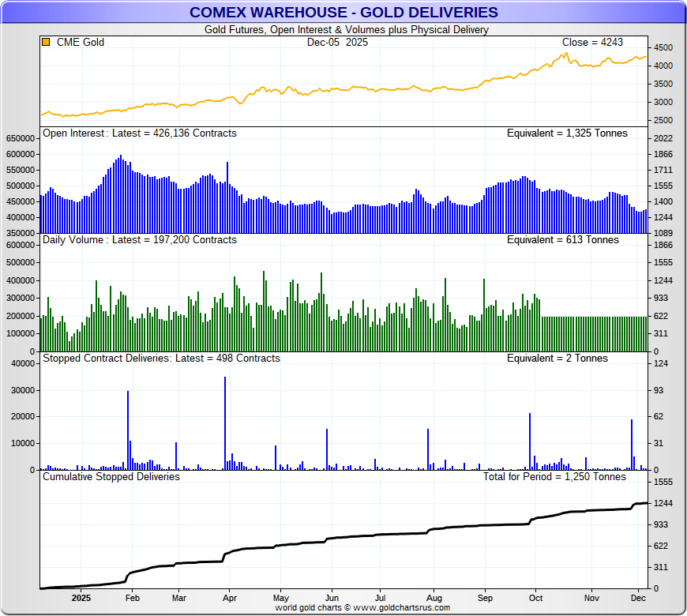Click Total for Period 1,250 Tonnes text
This screenshot has height=616, width=687.
pyautogui.click(x=554, y=476)
